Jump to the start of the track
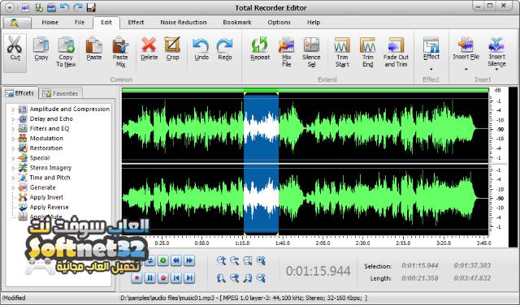 coord(176,277)
